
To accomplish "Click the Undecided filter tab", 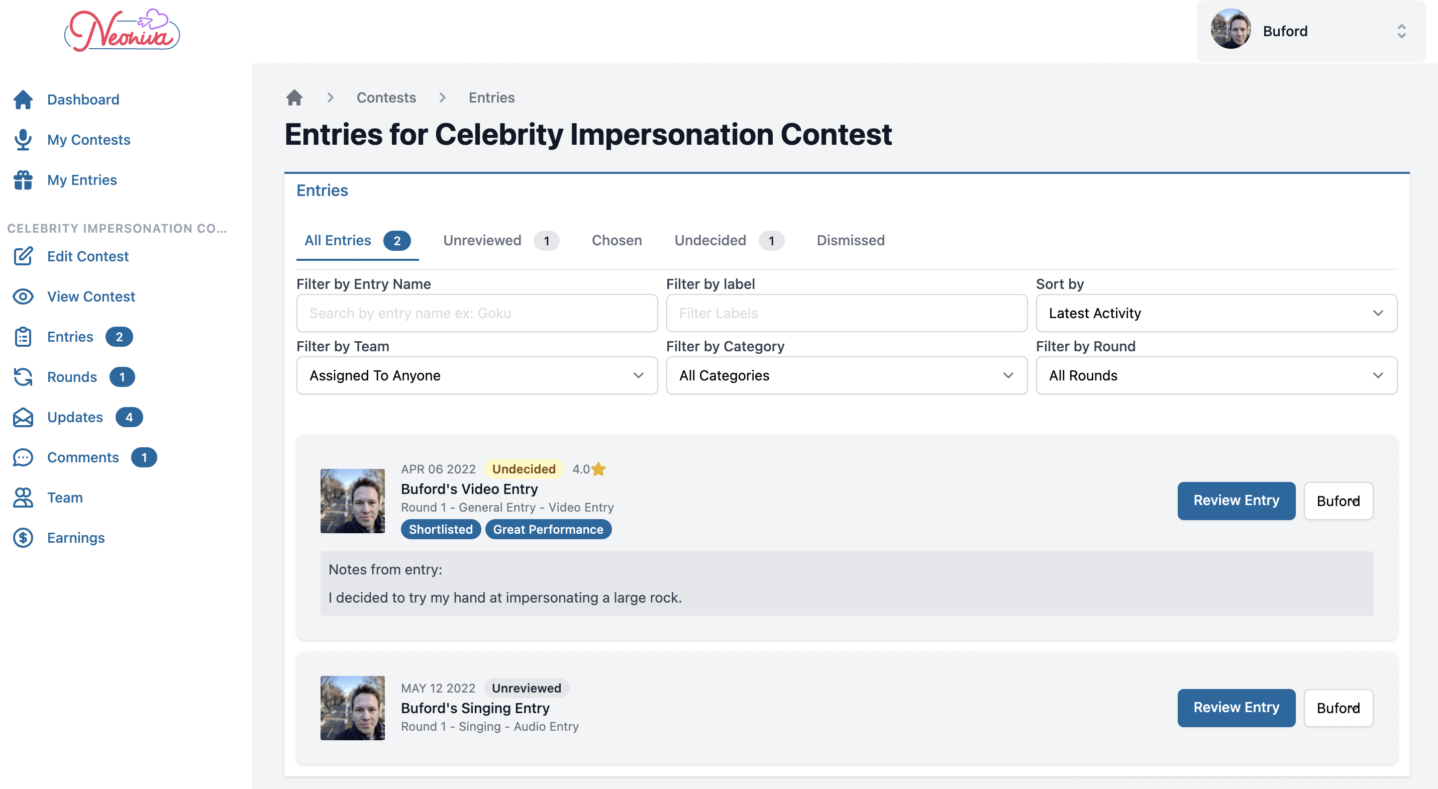I will [x=711, y=240].
